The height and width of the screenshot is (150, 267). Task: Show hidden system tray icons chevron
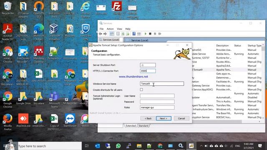tap(201, 146)
